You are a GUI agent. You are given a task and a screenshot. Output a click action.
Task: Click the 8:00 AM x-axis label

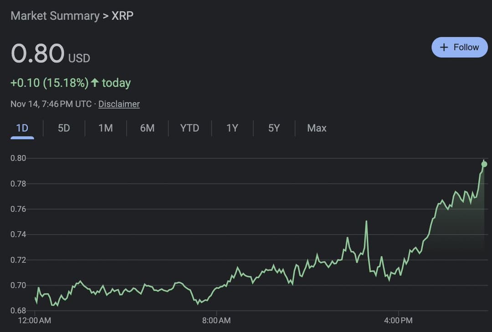pyautogui.click(x=216, y=321)
